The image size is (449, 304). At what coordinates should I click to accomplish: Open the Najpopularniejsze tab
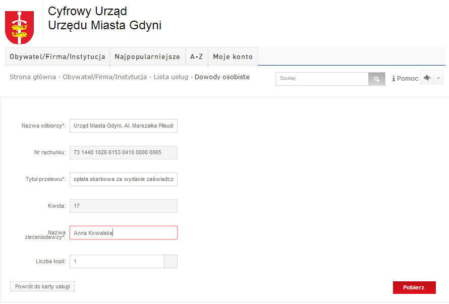147,57
